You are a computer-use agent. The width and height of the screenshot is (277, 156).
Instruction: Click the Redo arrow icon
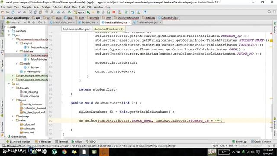(x=24, y=12)
